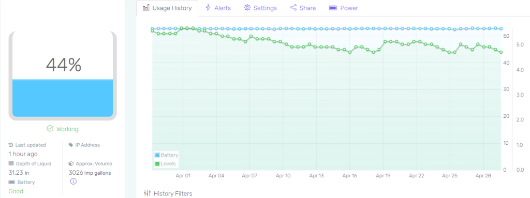Viewport: 530px width, 198px height.
Task: Click the gear icon beside Settings
Action: (x=247, y=8)
